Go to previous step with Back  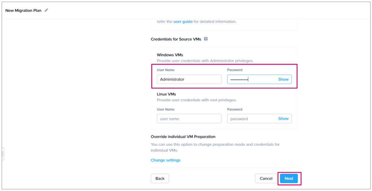(x=160, y=178)
